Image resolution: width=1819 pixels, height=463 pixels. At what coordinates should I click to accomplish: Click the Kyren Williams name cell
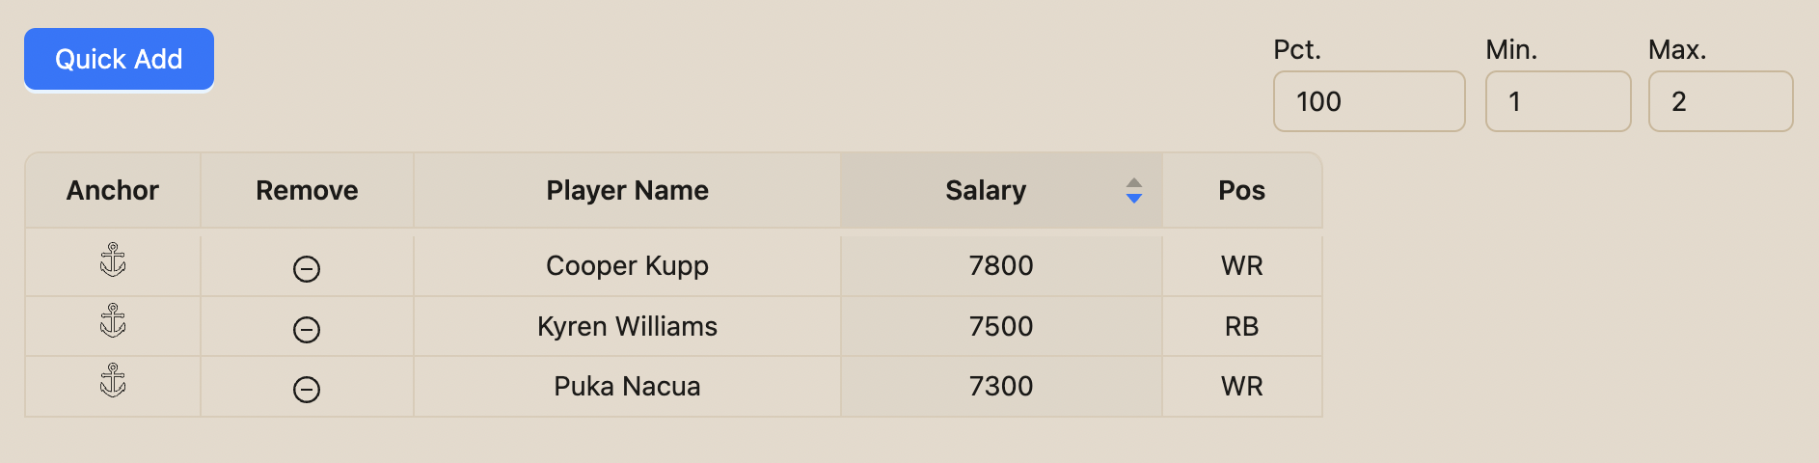[627, 326]
